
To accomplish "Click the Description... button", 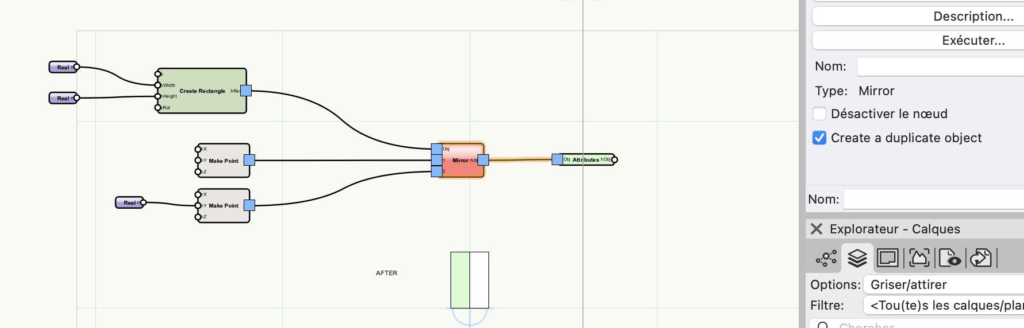I will 918,16.
